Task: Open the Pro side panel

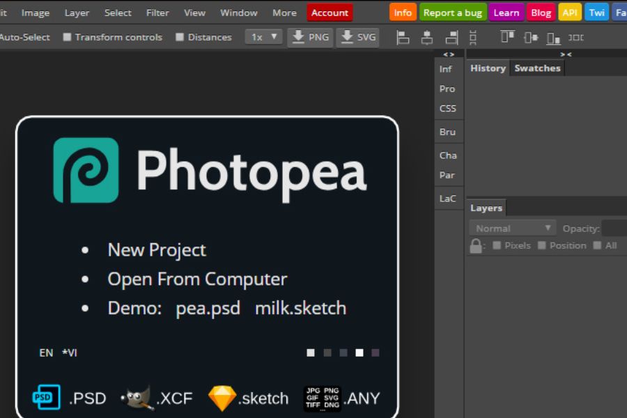Action: pos(447,88)
